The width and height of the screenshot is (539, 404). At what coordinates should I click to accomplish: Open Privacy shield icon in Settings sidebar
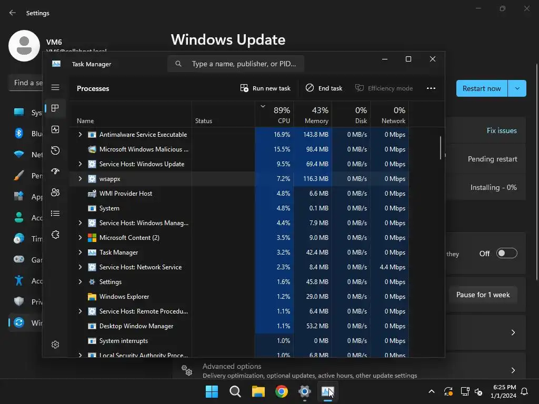(x=19, y=301)
